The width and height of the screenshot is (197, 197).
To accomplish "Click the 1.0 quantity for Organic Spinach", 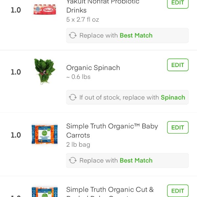I will [16, 72].
